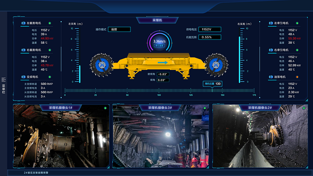Click the red 44.93 kW power value
Screen dimensions: 313x176
pyautogui.click(x=47, y=38)
